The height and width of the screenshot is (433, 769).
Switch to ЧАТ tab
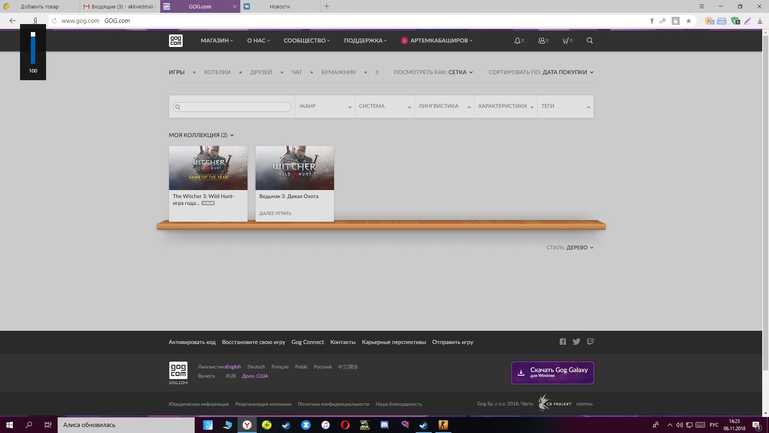pyautogui.click(x=297, y=72)
